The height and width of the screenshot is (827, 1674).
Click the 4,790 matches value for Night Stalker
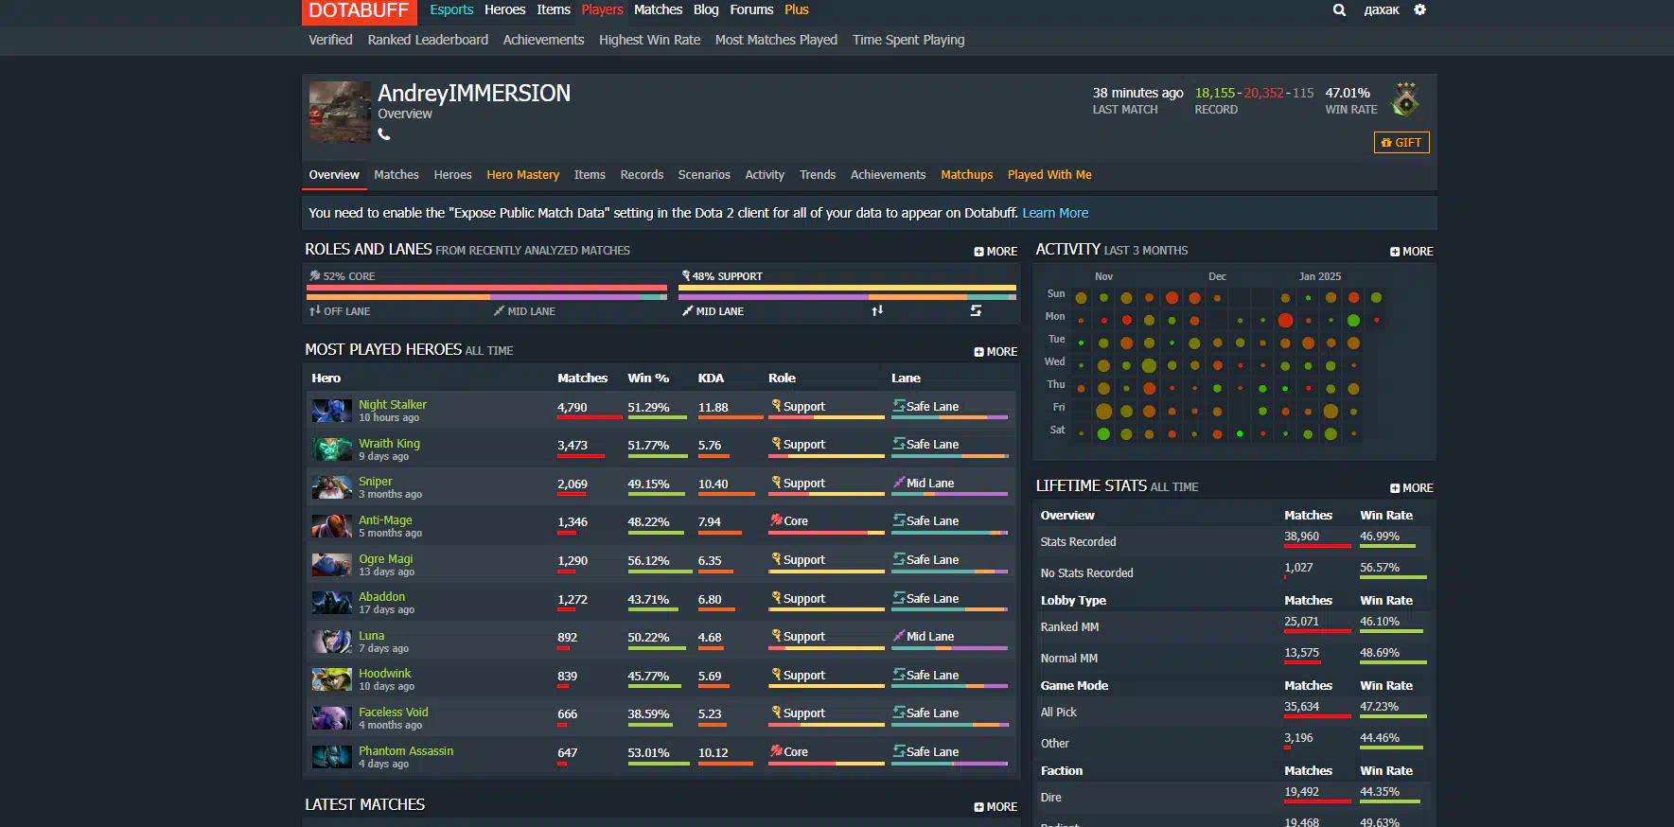[573, 407]
